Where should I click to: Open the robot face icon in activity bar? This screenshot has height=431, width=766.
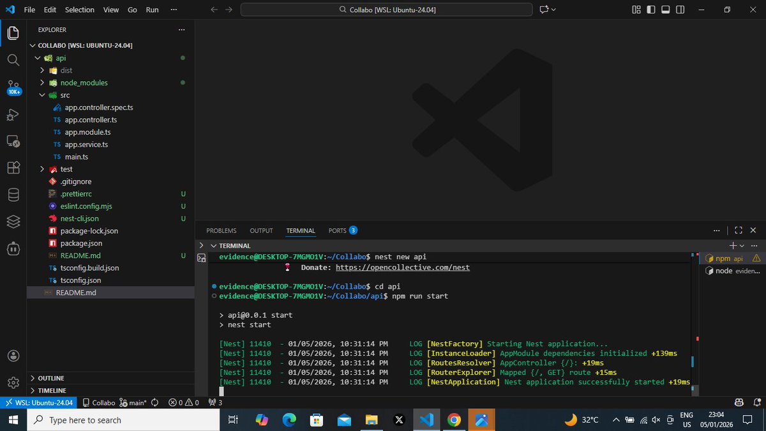point(13,248)
